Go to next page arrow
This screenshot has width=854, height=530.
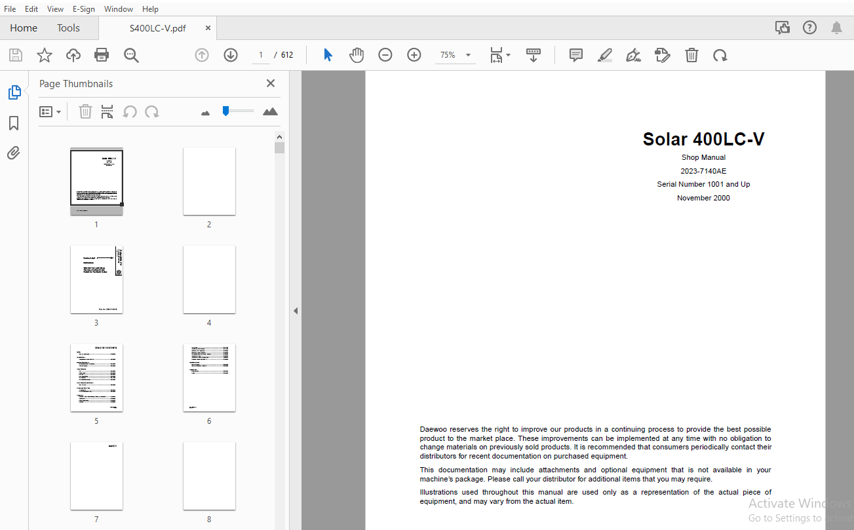click(x=230, y=55)
